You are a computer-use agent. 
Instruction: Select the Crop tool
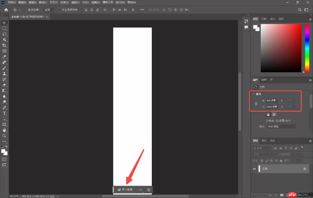4,45
